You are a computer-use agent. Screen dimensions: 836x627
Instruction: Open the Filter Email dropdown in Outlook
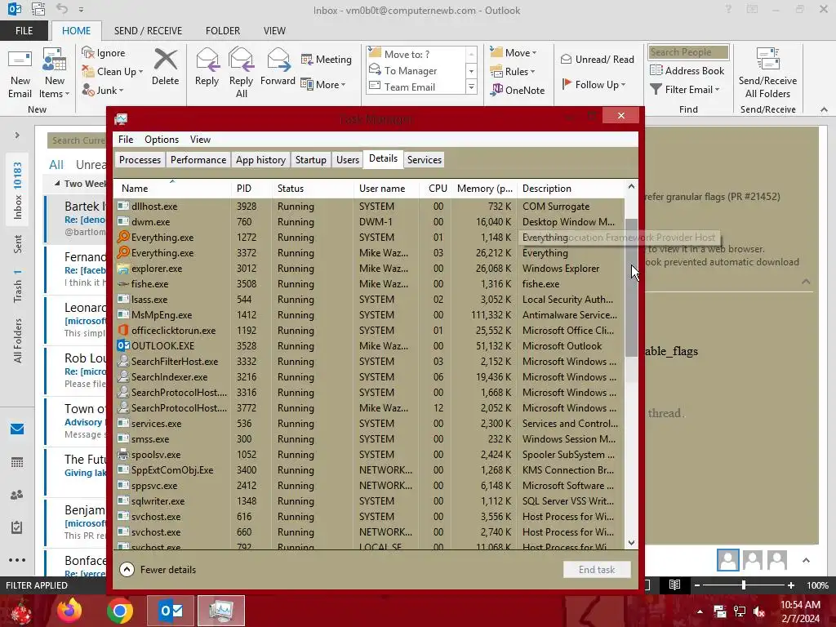click(x=685, y=90)
